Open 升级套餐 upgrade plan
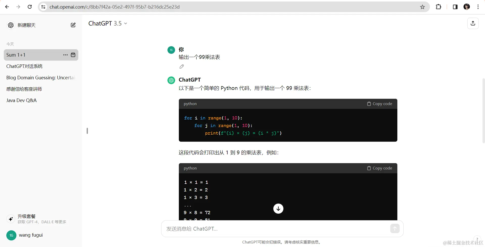 [x=41, y=219]
